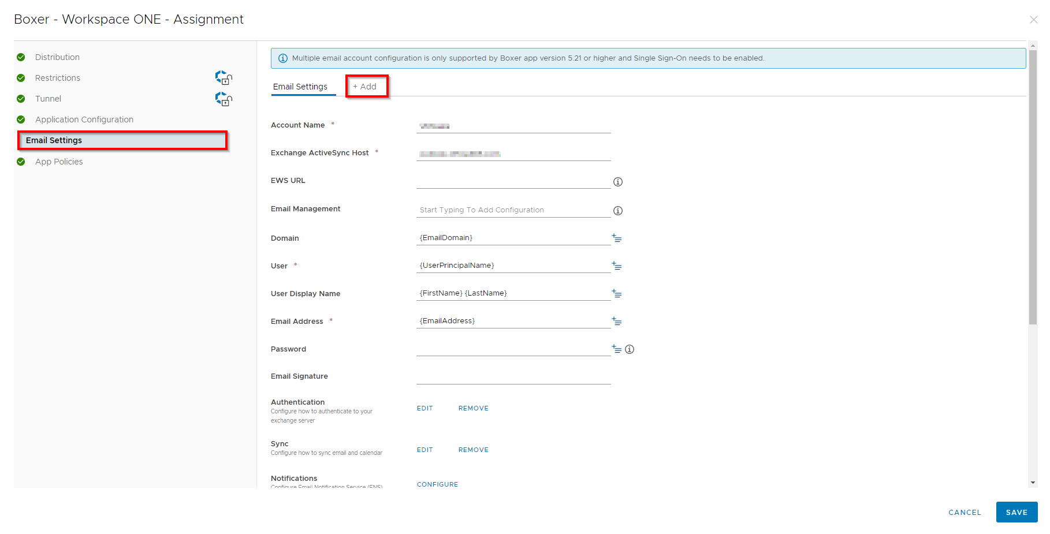The image size is (1050, 534).
Task: Click the lookup values icon for Email Address
Action: coord(616,321)
